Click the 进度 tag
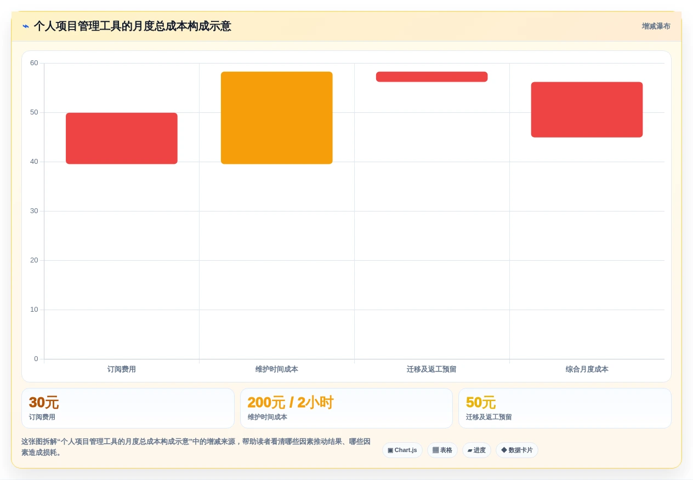 (476, 450)
